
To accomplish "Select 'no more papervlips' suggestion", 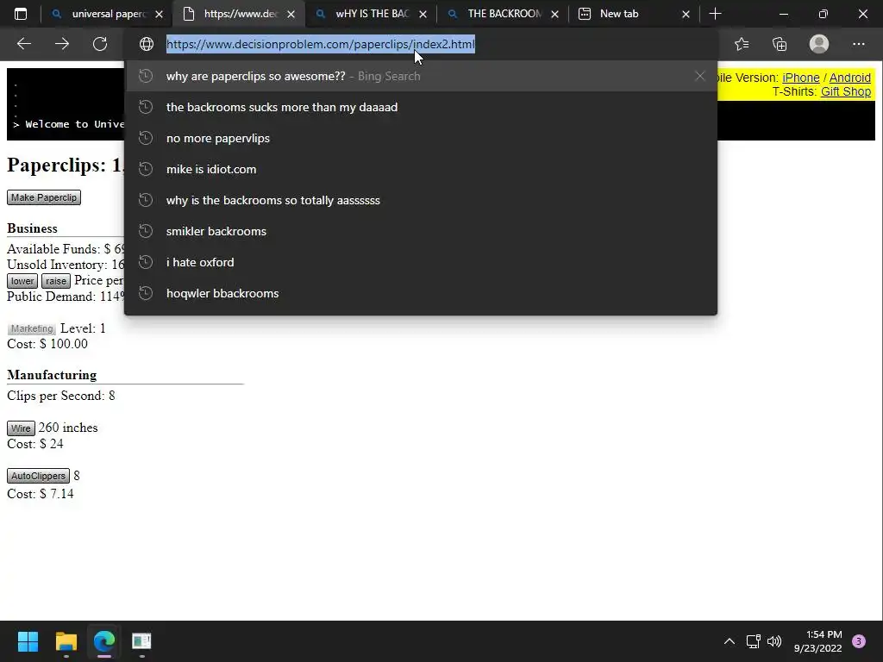I will 421,138.
